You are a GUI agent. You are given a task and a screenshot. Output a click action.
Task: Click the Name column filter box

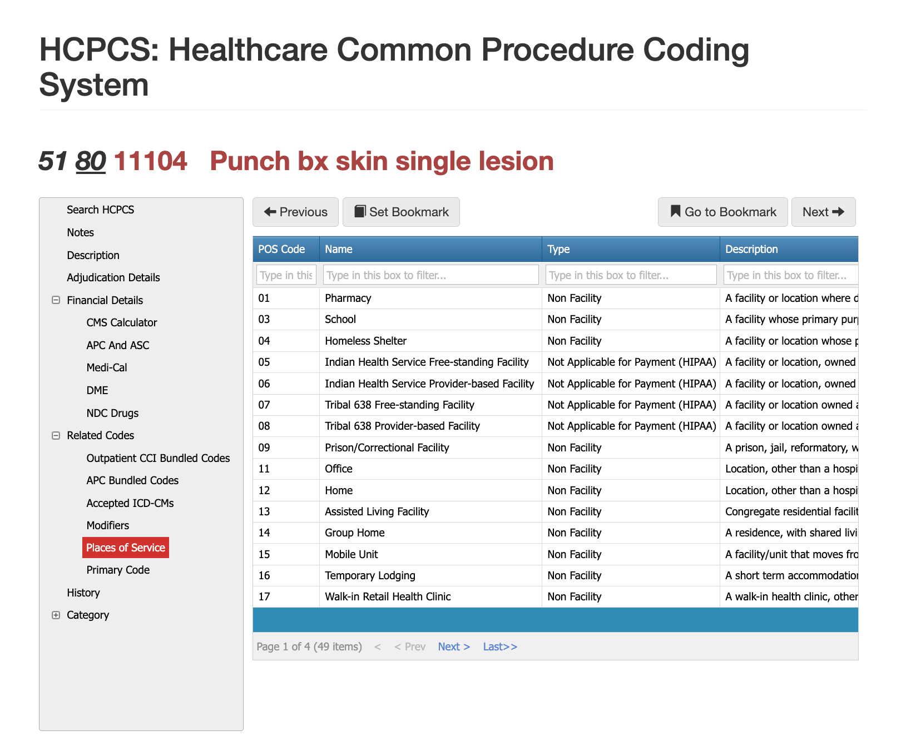coord(430,274)
